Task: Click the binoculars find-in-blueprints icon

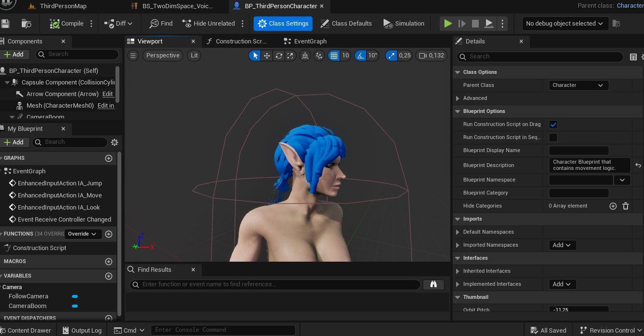Action: click(x=433, y=284)
